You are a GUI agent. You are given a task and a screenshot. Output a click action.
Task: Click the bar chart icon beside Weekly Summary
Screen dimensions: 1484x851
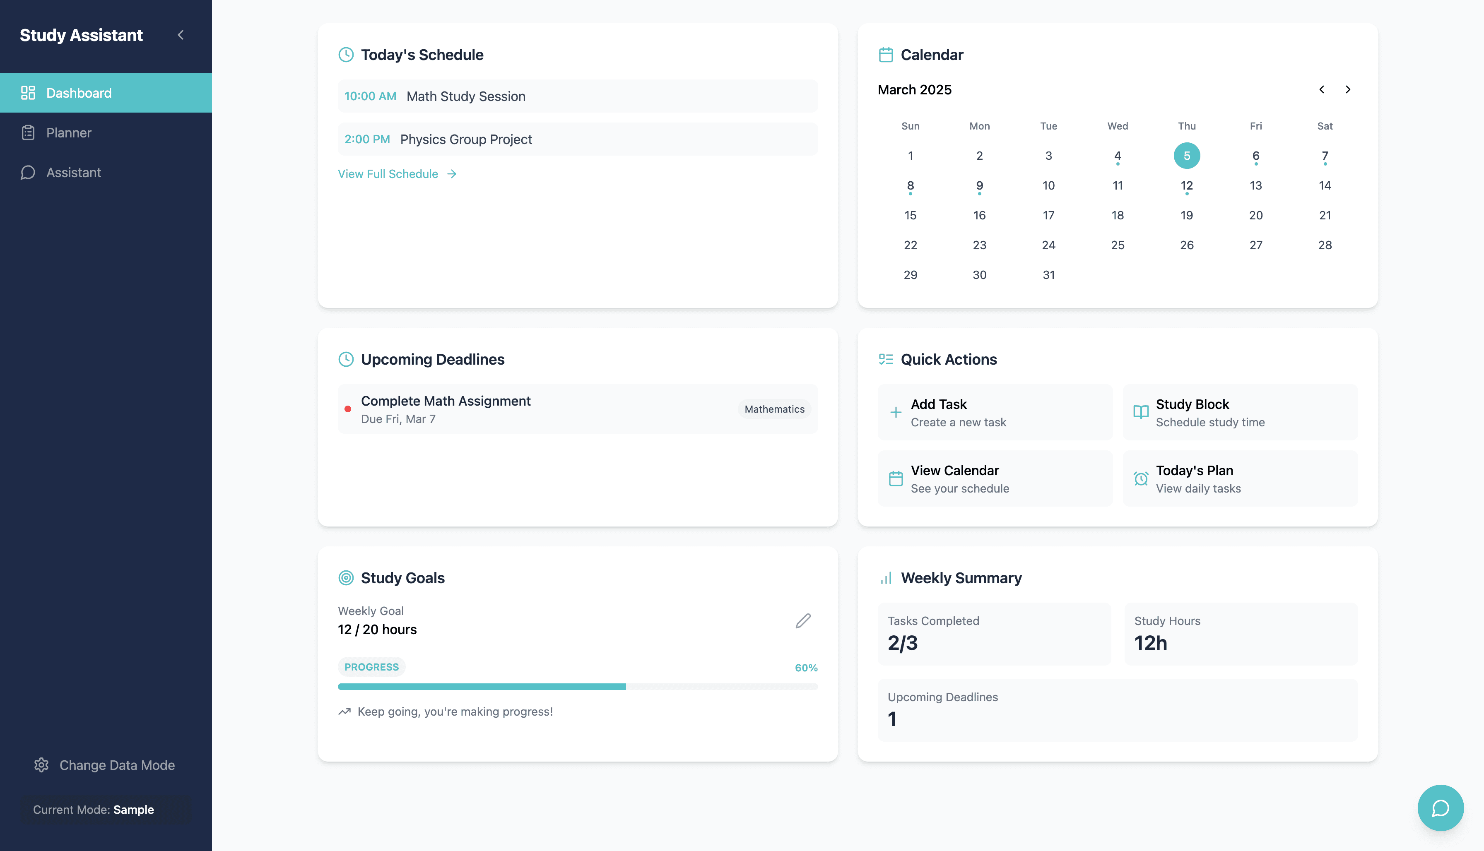coord(885,577)
